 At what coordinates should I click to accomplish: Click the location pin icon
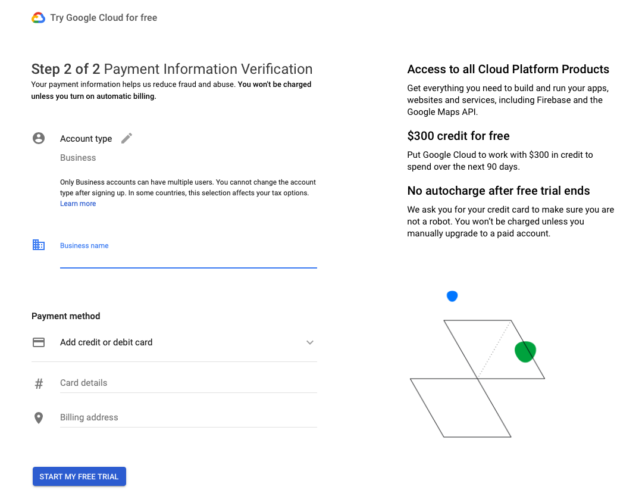[x=39, y=417]
